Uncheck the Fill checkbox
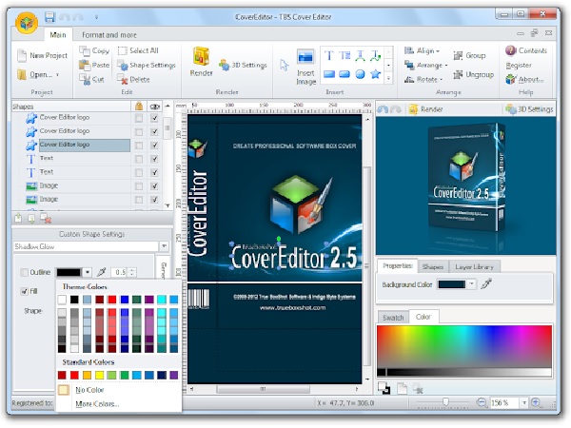The width and height of the screenshot is (571, 428). (x=24, y=291)
